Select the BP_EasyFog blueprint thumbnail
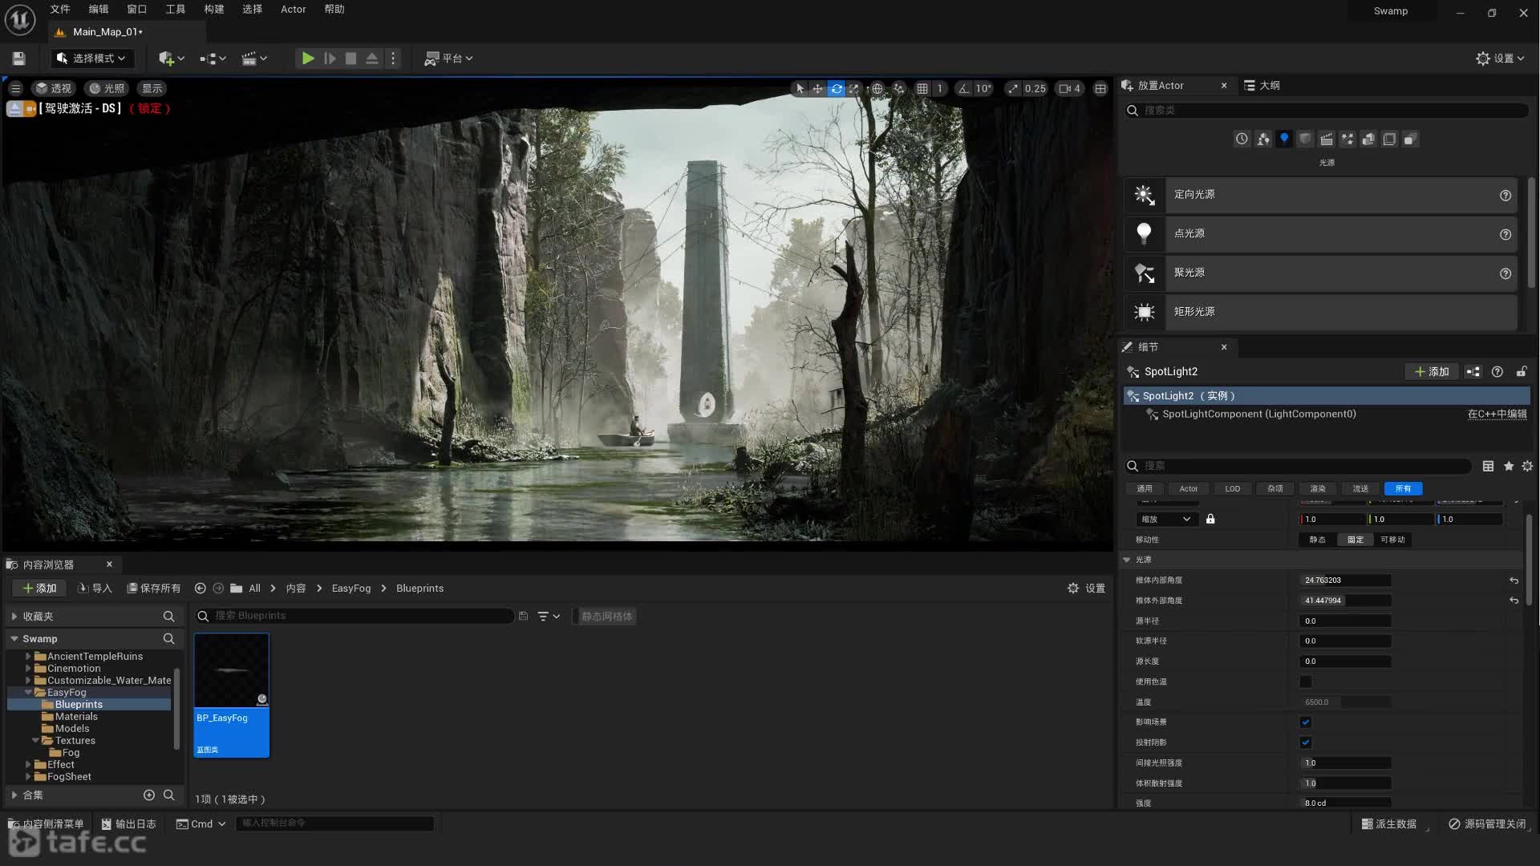This screenshot has height=866, width=1540. click(232, 694)
